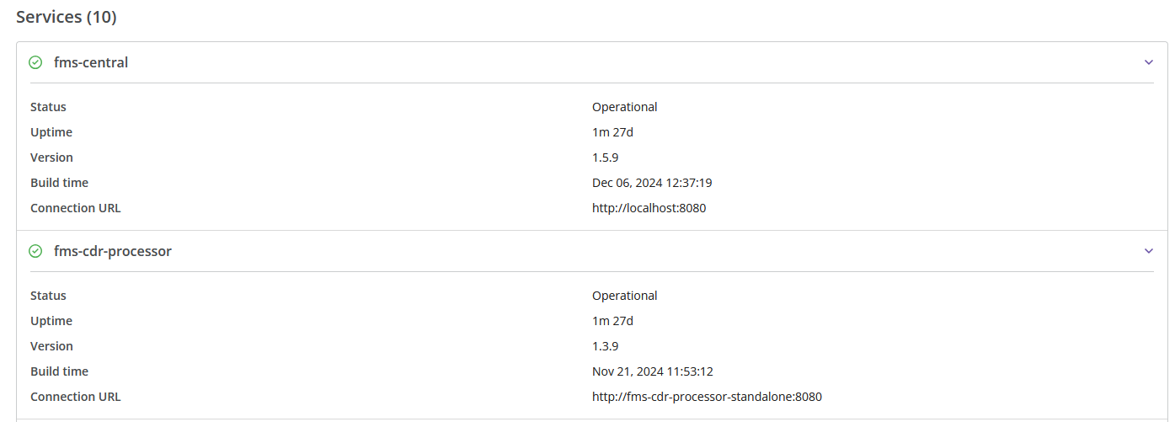Click the Connection URL label under fms-central
Image resolution: width=1175 pixels, height=422 pixels.
coord(75,208)
